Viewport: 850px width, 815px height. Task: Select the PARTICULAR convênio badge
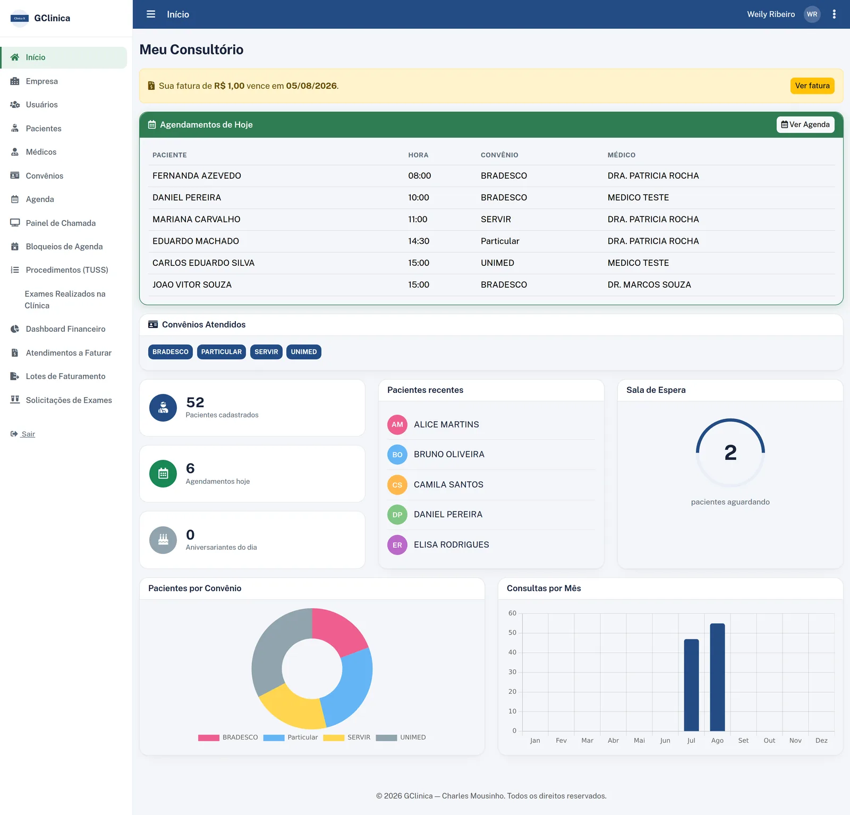click(x=222, y=352)
